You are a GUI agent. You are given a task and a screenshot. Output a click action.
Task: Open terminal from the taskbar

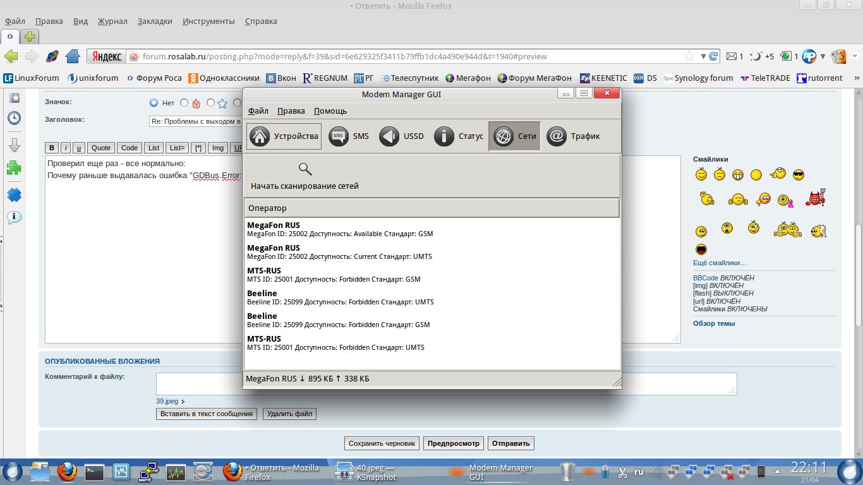click(94, 472)
